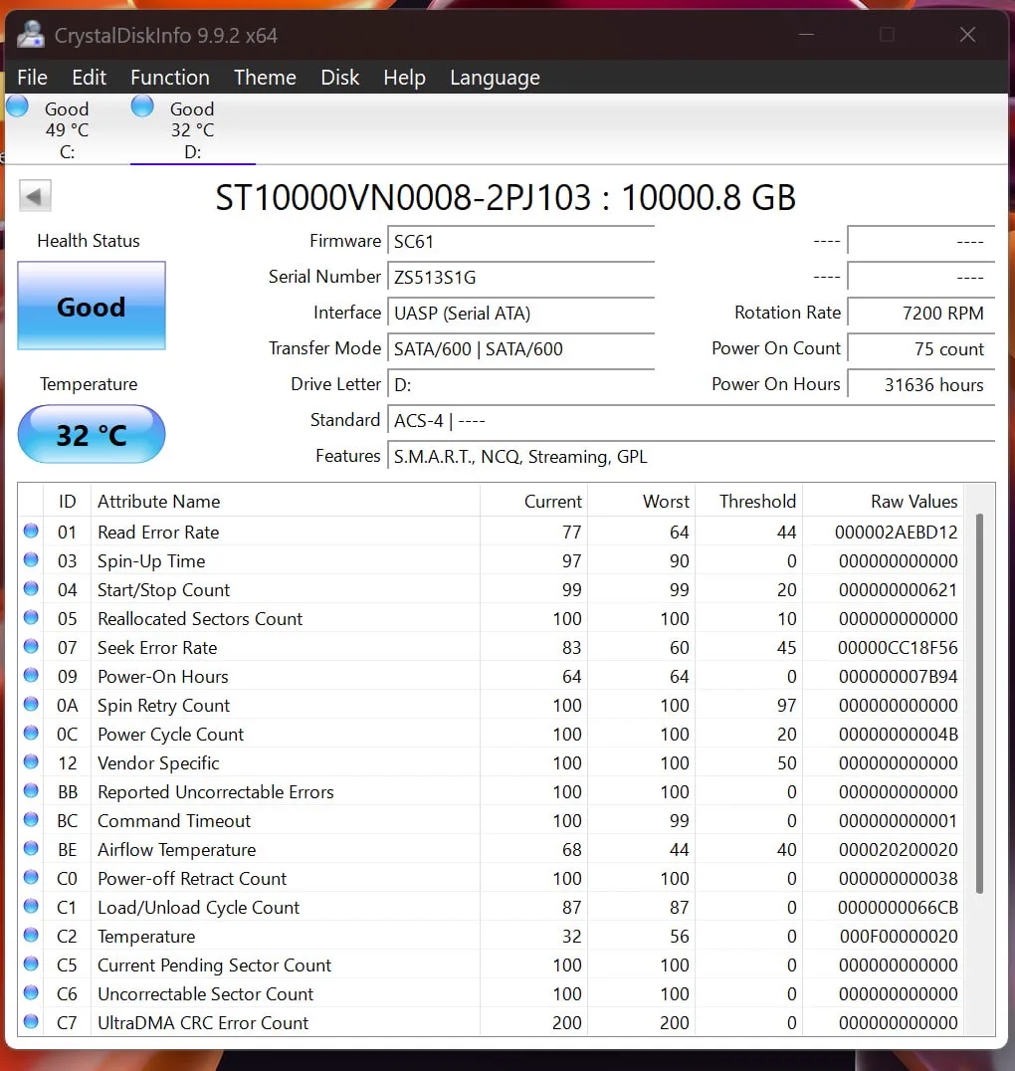
Task: Click the 32 °C temperature button
Action: tap(92, 434)
